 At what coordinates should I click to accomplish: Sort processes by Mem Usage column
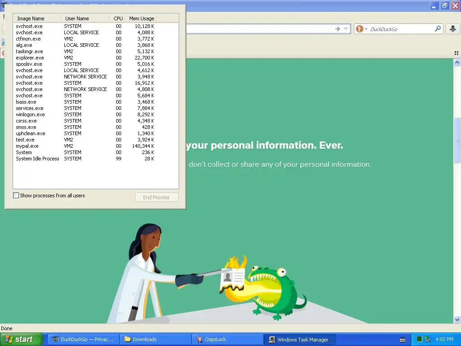pyautogui.click(x=141, y=18)
